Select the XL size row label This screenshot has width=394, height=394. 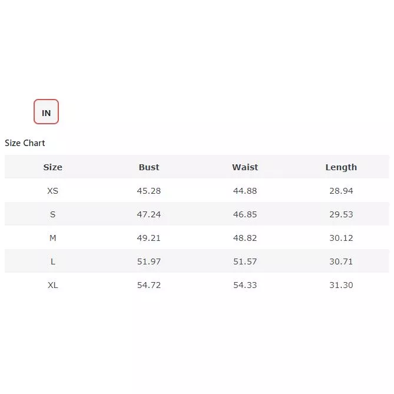pos(52,285)
